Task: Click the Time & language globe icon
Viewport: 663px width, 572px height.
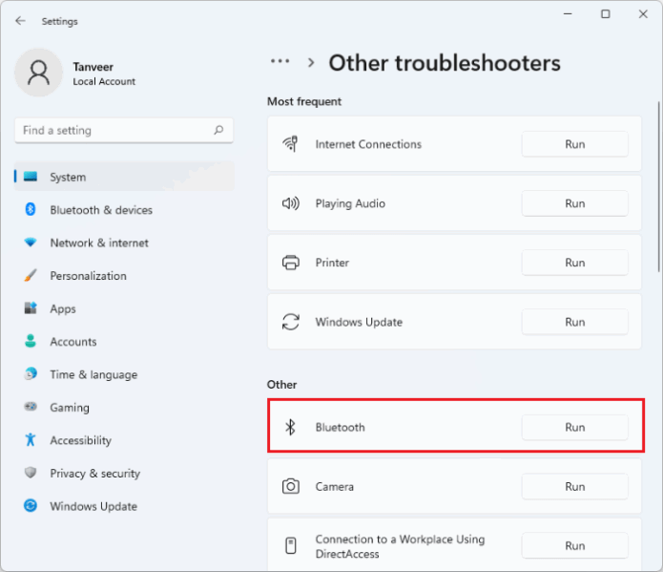Action: click(x=31, y=374)
